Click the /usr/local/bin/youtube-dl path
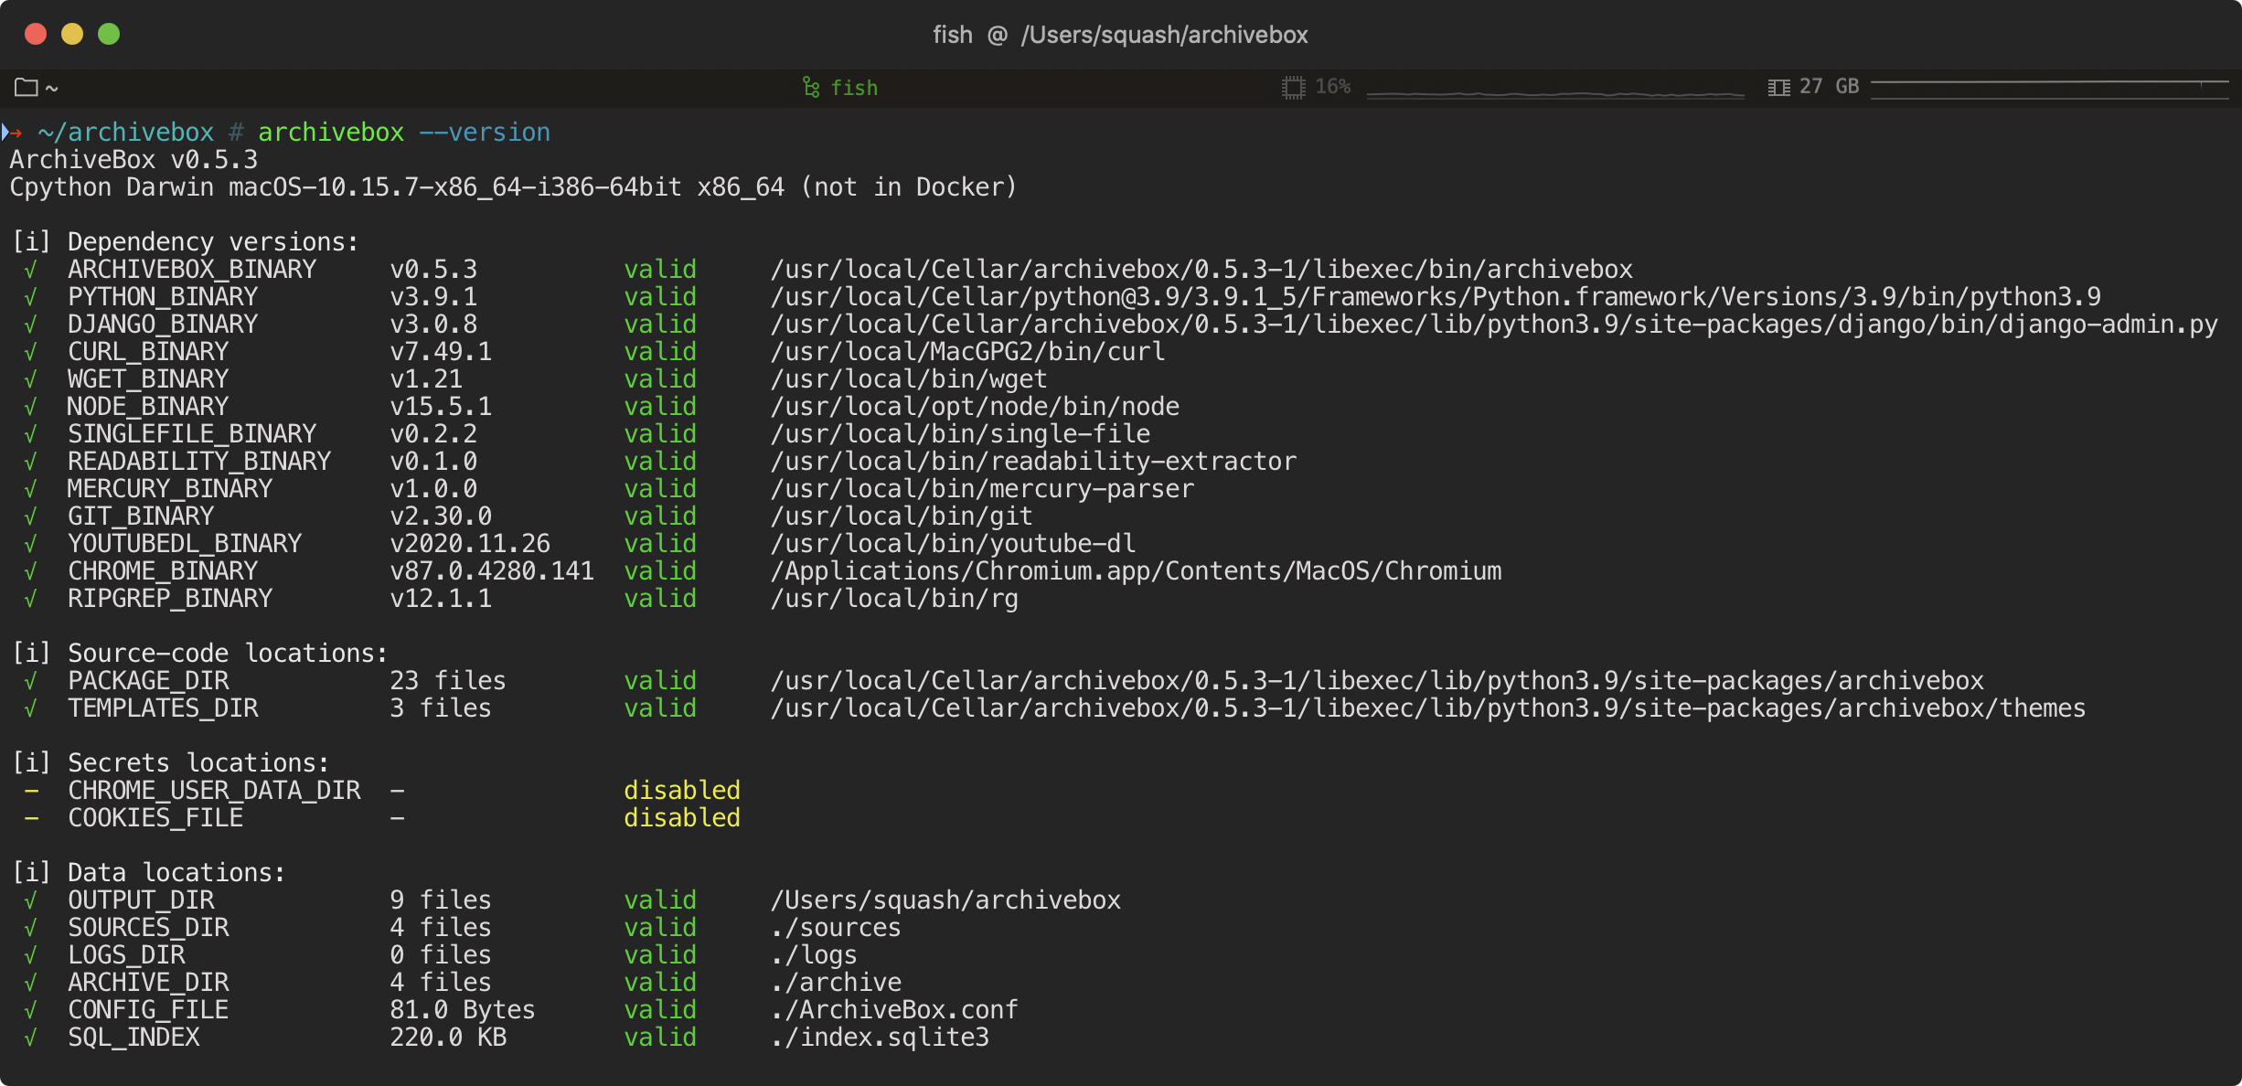2242x1086 pixels. tap(953, 544)
